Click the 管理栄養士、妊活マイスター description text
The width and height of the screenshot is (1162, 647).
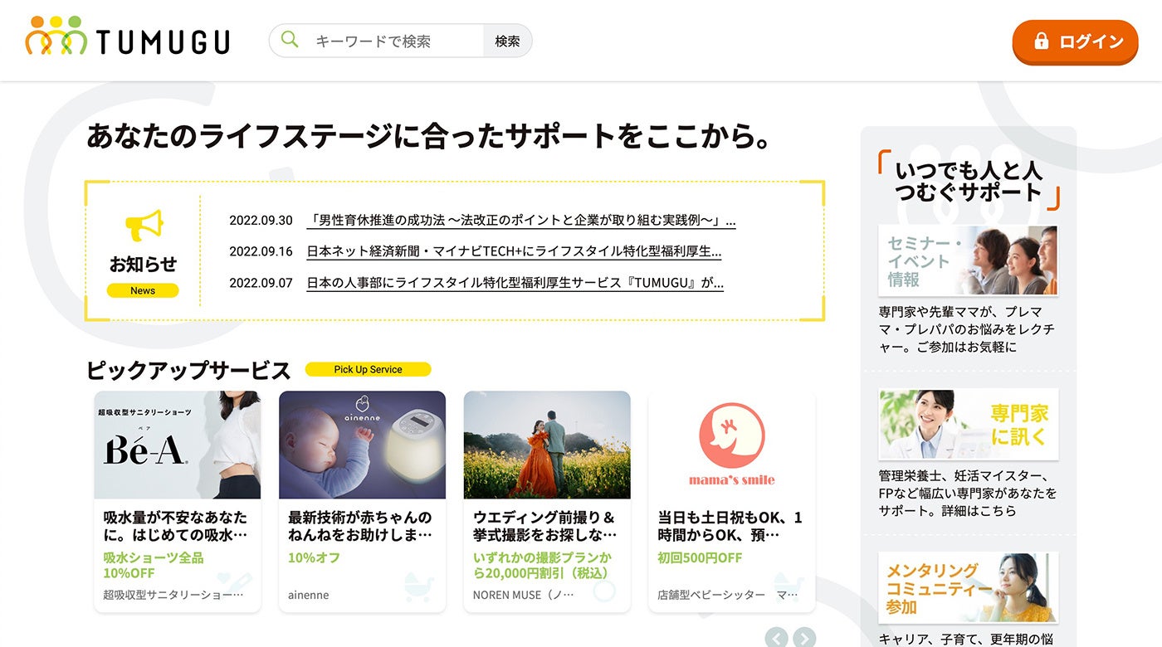(968, 493)
